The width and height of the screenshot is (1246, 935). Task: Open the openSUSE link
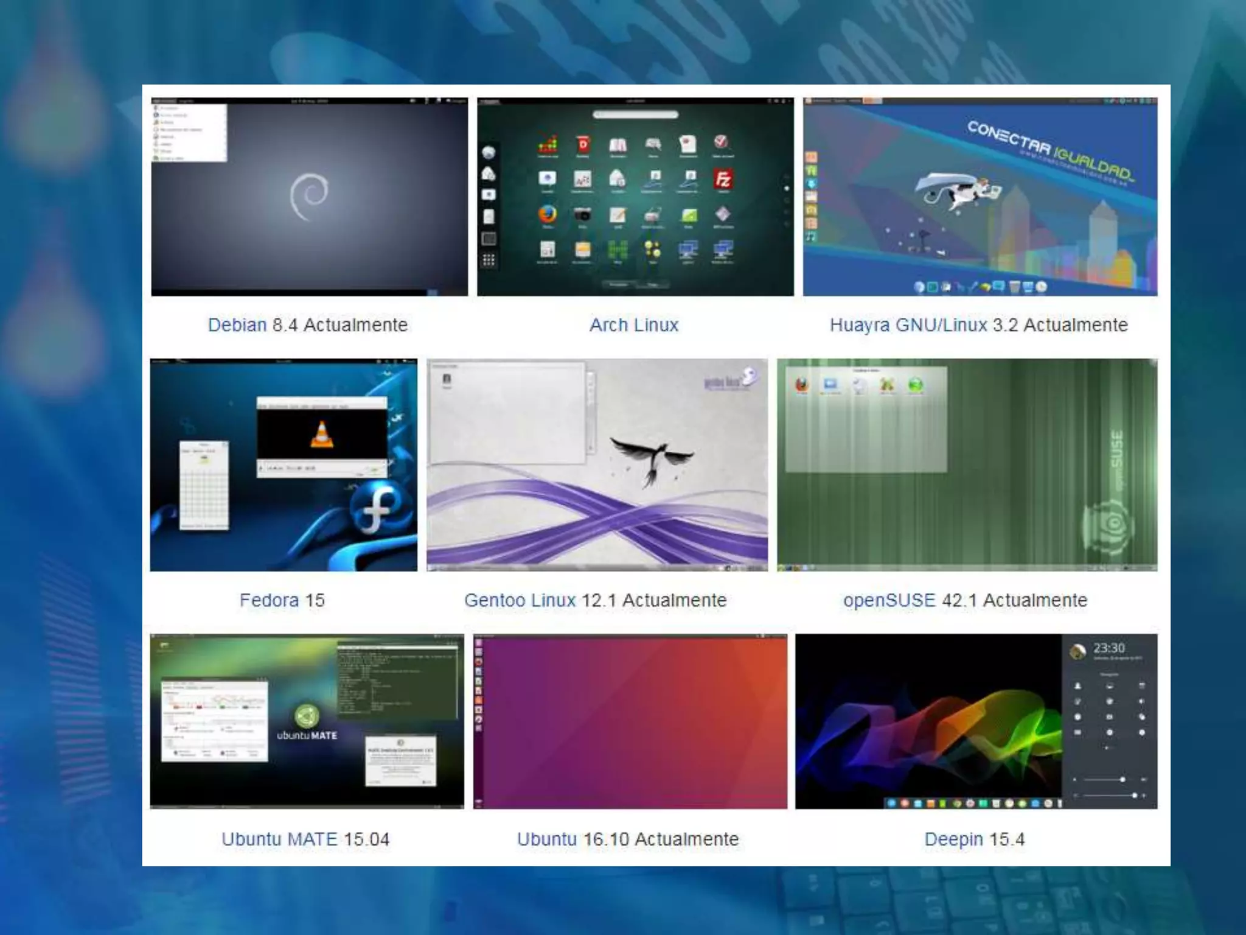(889, 600)
